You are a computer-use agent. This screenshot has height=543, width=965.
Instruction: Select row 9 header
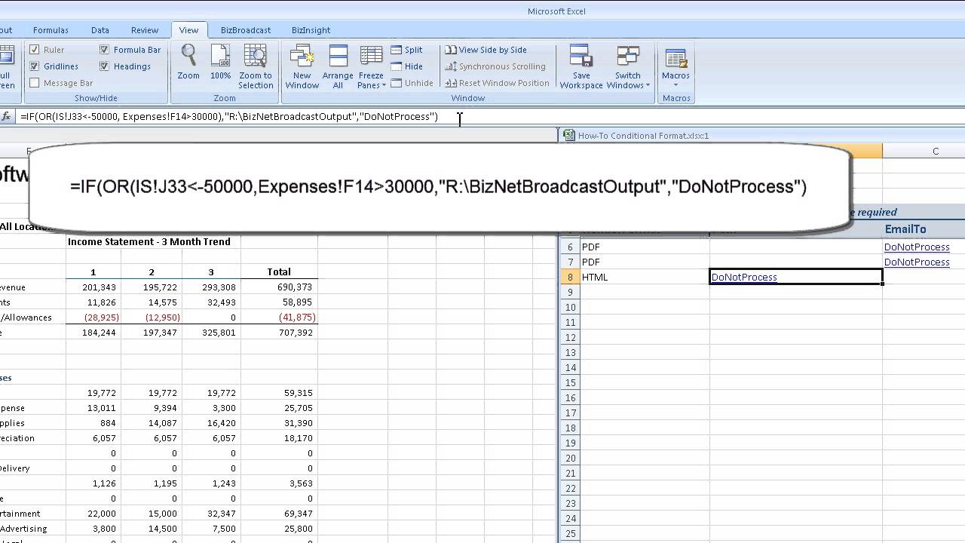(570, 292)
